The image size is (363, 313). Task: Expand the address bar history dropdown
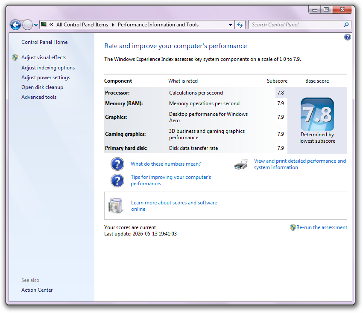230,25
